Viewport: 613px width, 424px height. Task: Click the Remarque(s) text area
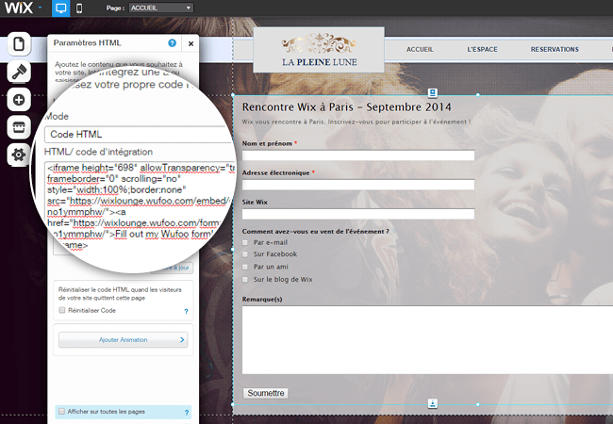(427, 340)
